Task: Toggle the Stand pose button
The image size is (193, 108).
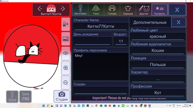Action: [x=12, y=97]
